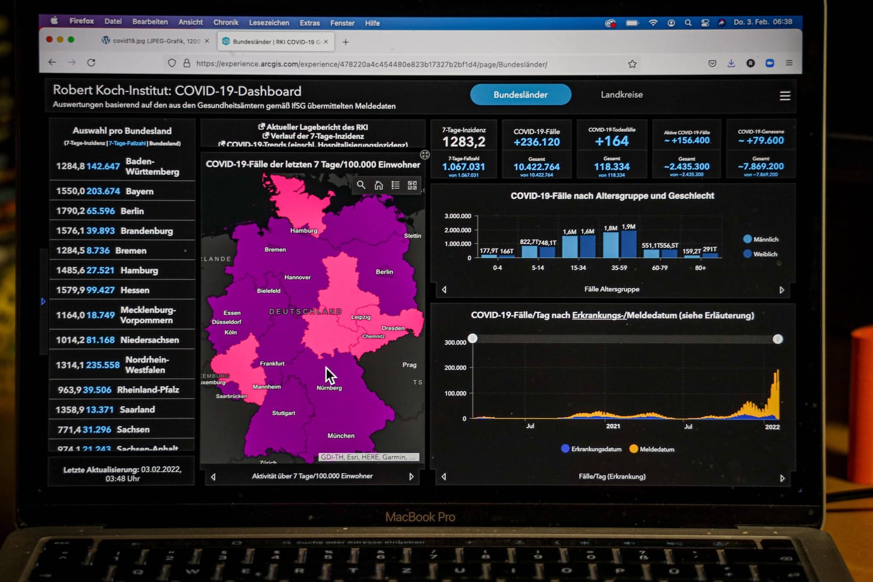Open the Chronik menu
This screenshot has width=873, height=582.
pos(226,22)
